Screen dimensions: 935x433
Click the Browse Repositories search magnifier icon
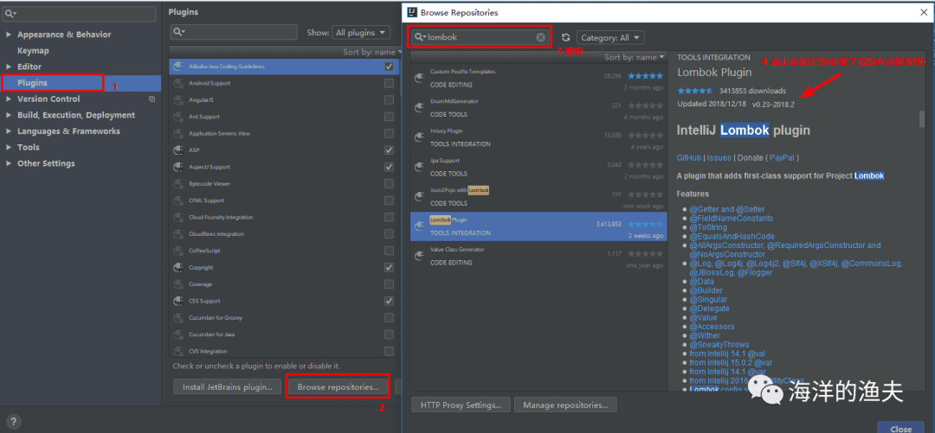click(x=421, y=37)
